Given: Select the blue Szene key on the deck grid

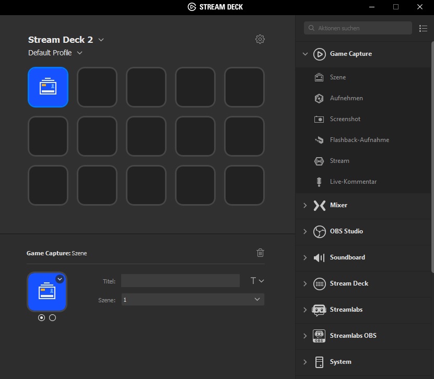Looking at the screenshot, I should 48,87.
